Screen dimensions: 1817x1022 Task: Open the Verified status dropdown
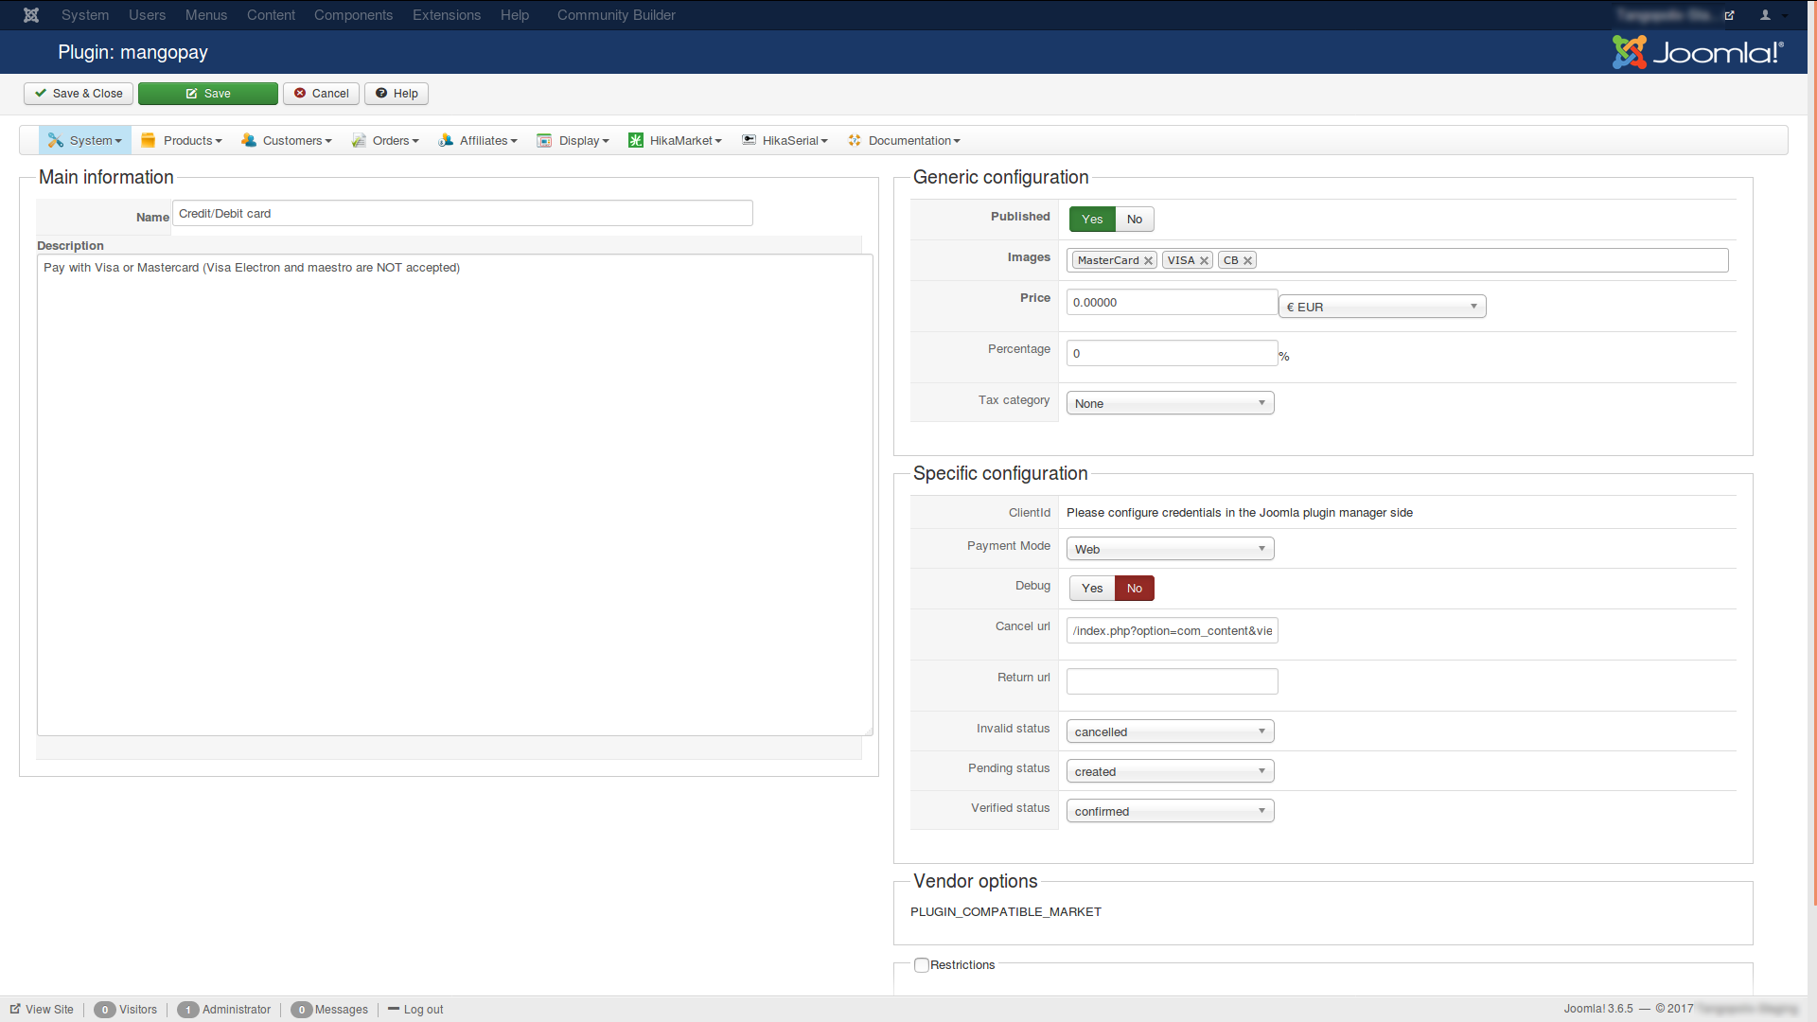tap(1170, 811)
